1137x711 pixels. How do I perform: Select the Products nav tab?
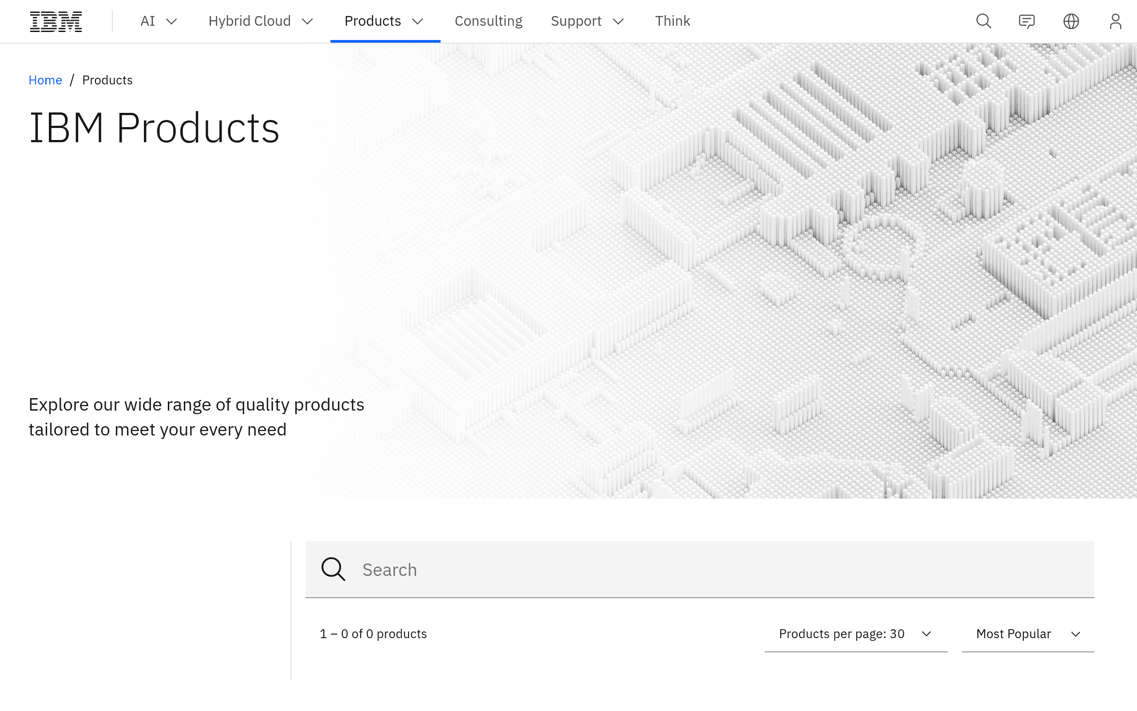(x=385, y=21)
